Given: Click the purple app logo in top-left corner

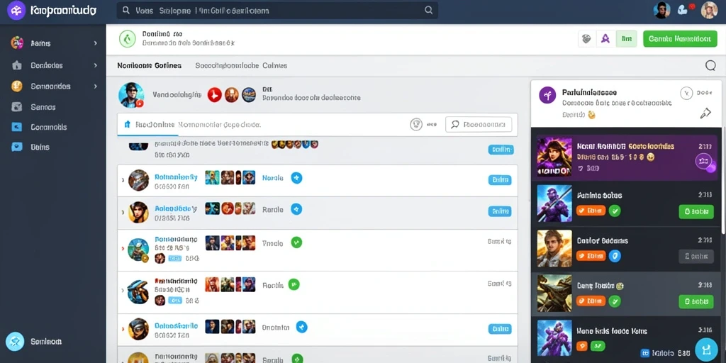Looking at the screenshot, I should point(16,10).
